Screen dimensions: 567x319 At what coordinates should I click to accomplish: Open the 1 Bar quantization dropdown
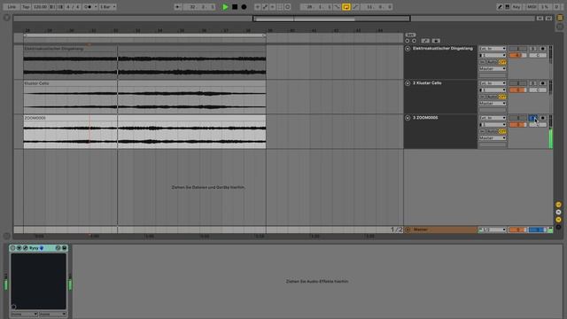coord(108,7)
